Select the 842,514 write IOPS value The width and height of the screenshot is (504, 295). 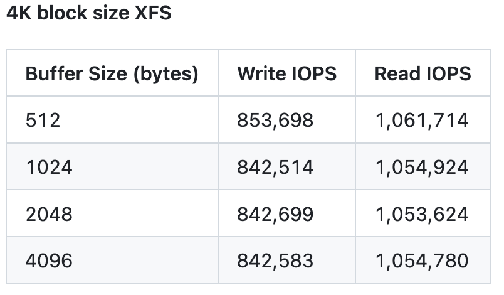point(275,167)
